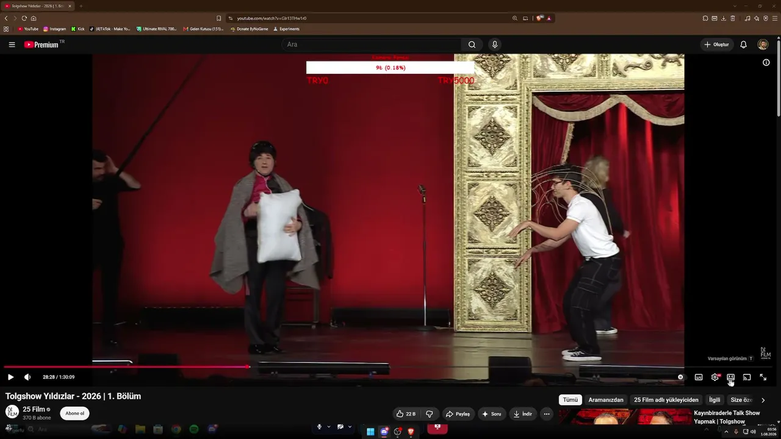Like the video with 22 B

(406, 414)
